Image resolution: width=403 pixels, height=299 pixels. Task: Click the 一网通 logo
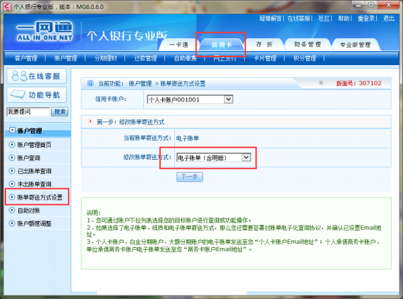point(45,31)
